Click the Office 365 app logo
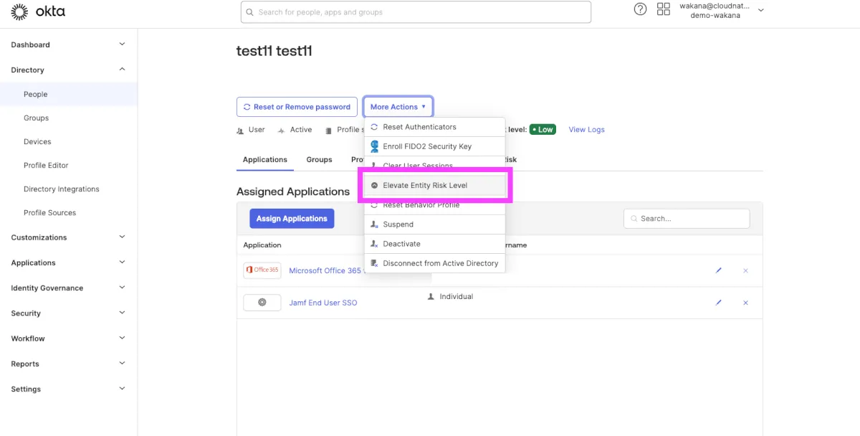 click(262, 270)
